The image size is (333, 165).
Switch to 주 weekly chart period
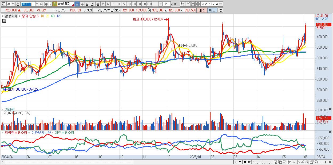coord(82,4)
